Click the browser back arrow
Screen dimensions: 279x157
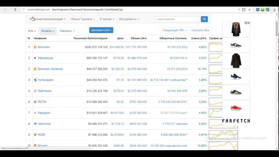point(5,10)
